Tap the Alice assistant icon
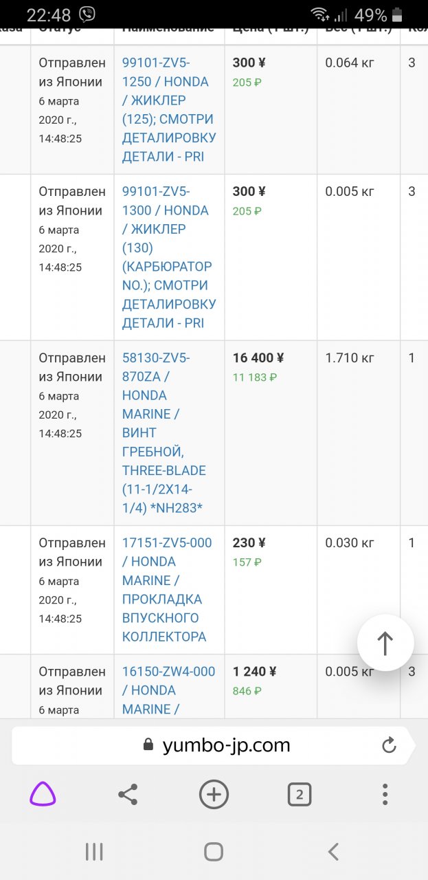Viewport: 428px width, 880px height. 43,795
